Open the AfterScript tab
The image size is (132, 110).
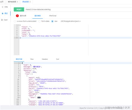coord(53,16)
